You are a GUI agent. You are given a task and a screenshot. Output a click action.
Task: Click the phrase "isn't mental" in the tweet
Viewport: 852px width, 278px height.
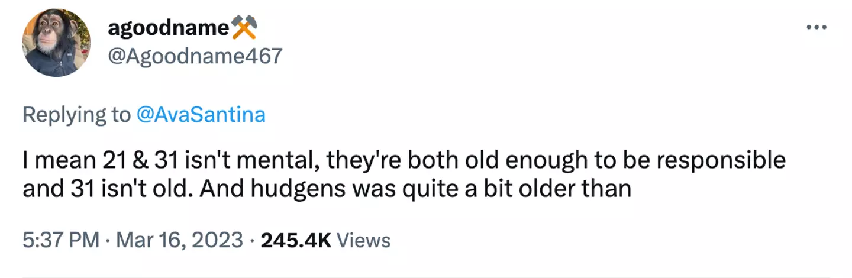tap(250, 161)
